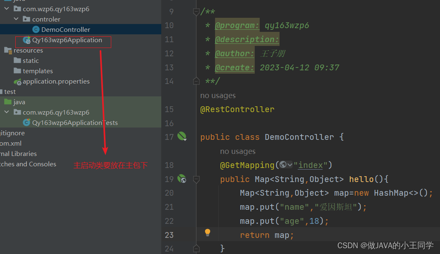Image resolution: width=440 pixels, height=254 pixels.
Task: Click the yellow intention bulb on line 23
Action: coord(207,232)
